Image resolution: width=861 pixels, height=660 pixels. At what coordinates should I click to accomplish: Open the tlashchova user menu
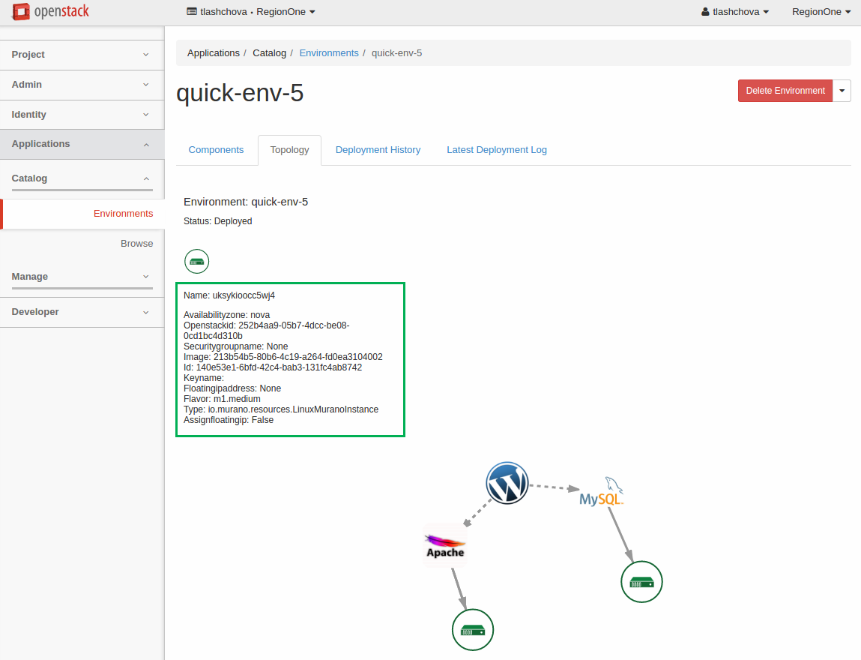(734, 12)
